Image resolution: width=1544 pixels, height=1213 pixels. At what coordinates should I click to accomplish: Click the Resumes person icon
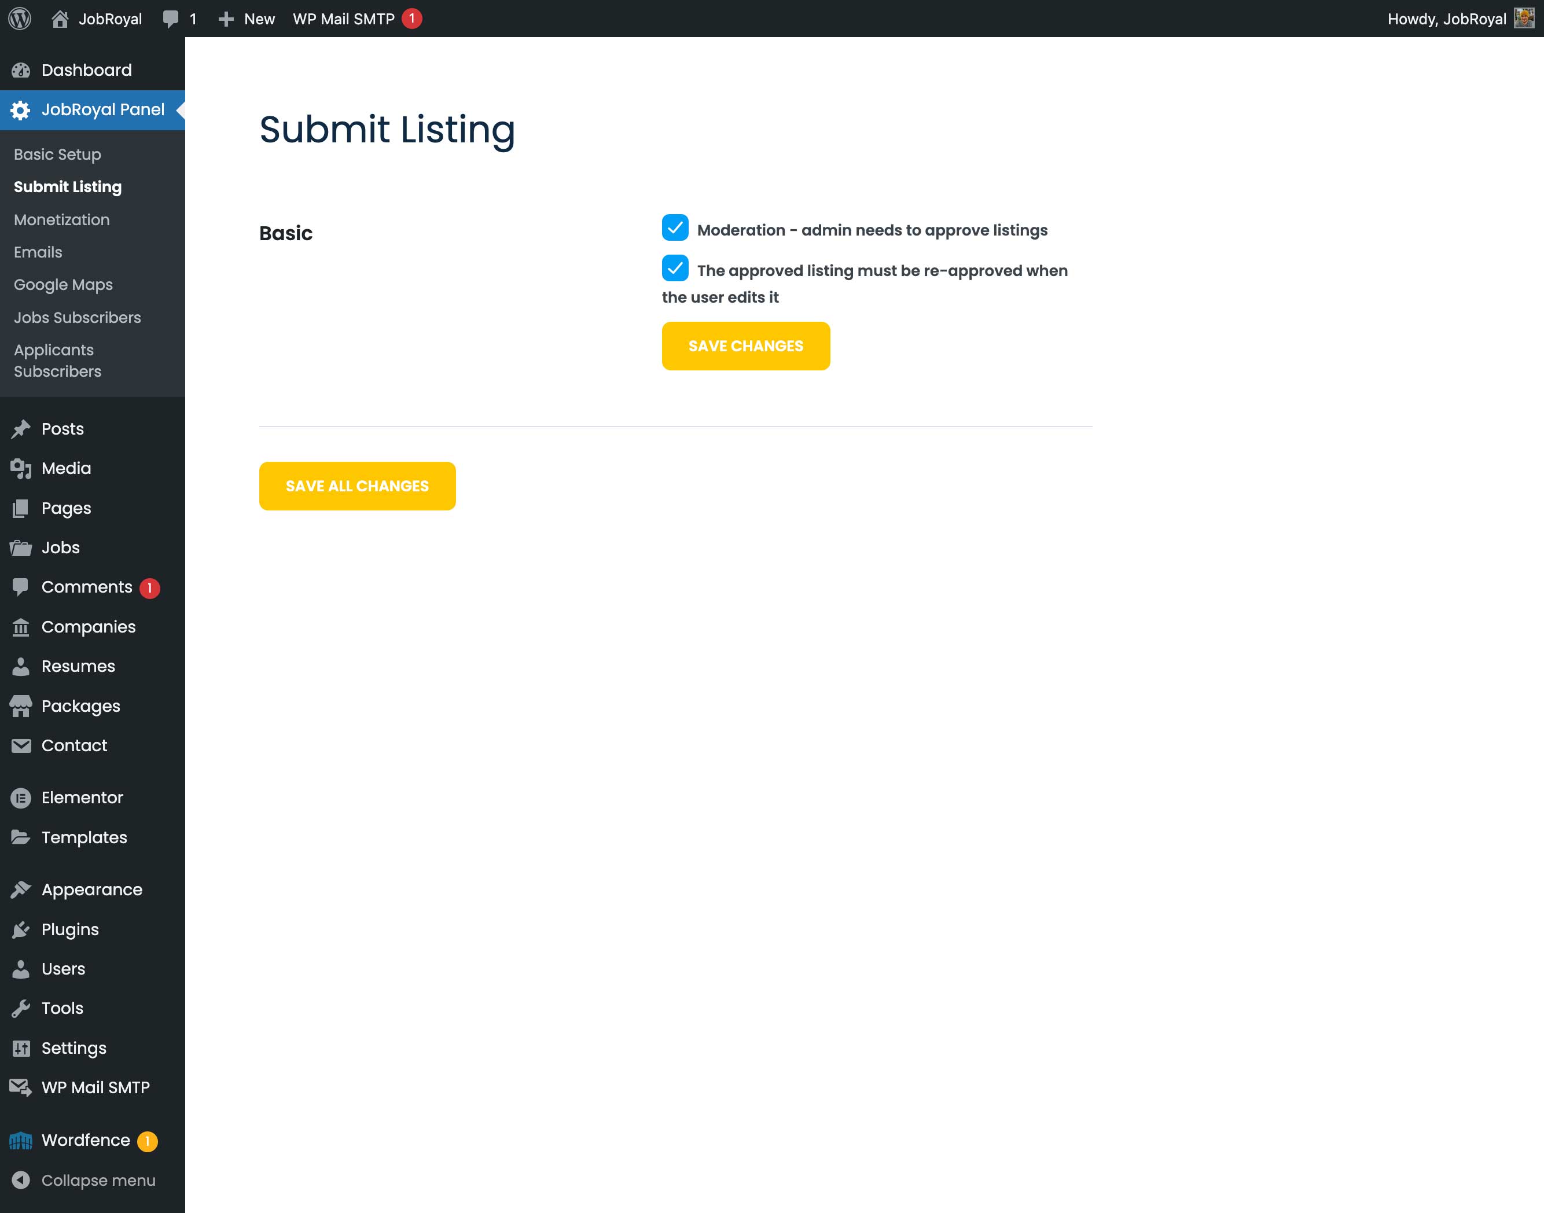click(x=21, y=666)
